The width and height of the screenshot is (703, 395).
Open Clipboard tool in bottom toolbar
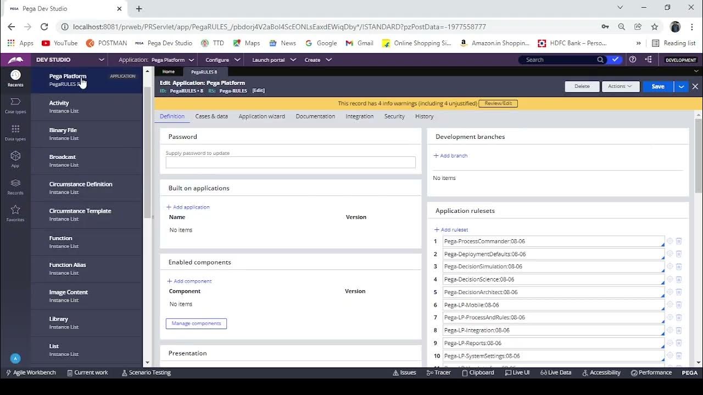click(x=478, y=373)
